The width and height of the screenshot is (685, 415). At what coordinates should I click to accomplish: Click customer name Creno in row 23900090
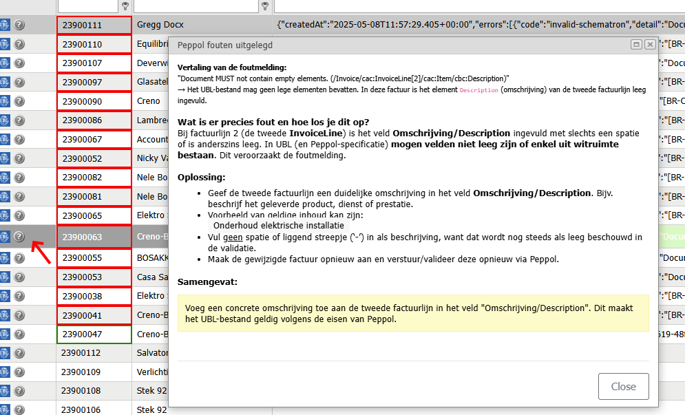(x=148, y=101)
